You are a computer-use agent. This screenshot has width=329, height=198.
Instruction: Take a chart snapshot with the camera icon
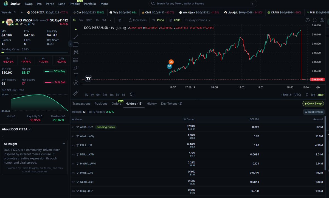[322, 20]
